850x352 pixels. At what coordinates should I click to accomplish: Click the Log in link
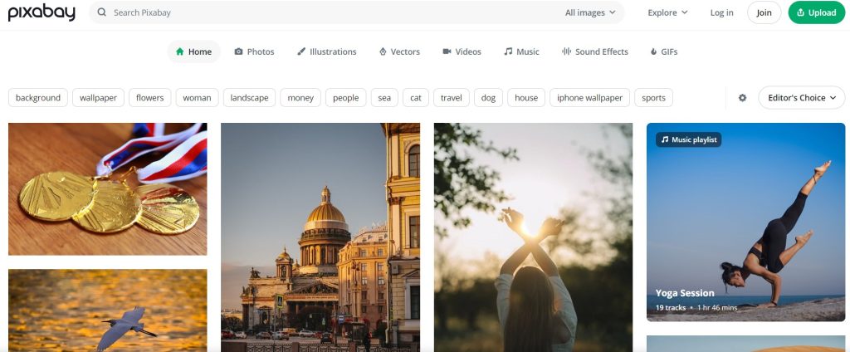pyautogui.click(x=721, y=12)
